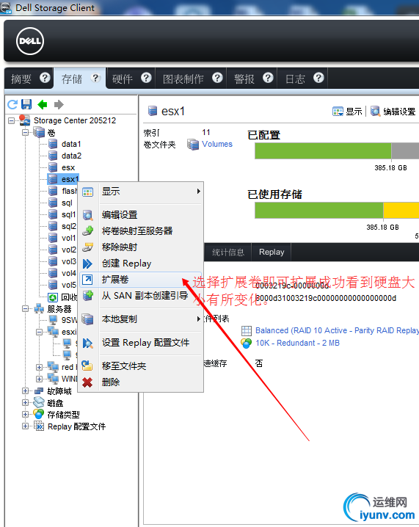Choose 从 SAN 副本创建引导 menu entry
This screenshot has height=527, width=419.
click(141, 296)
